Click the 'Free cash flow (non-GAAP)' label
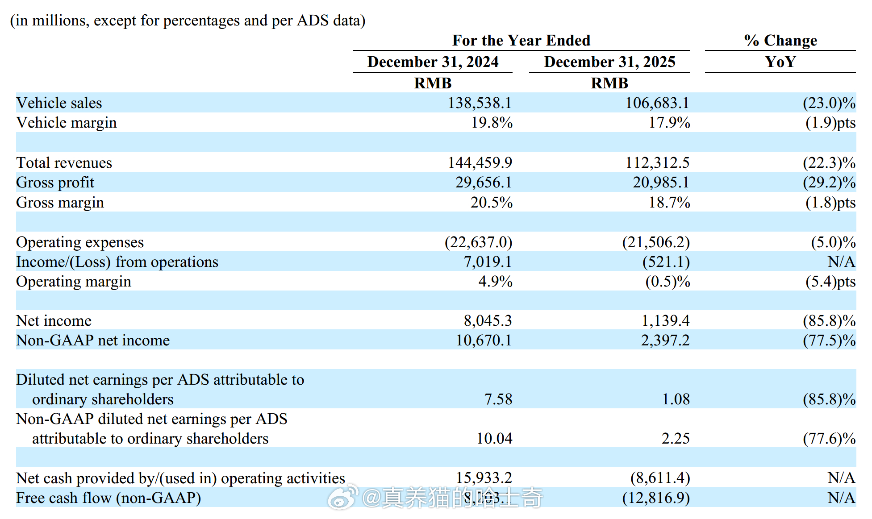This screenshot has height=519, width=872. click(108, 498)
